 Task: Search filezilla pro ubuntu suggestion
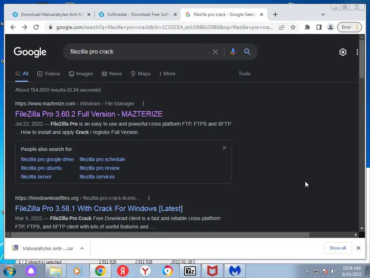tap(41, 168)
